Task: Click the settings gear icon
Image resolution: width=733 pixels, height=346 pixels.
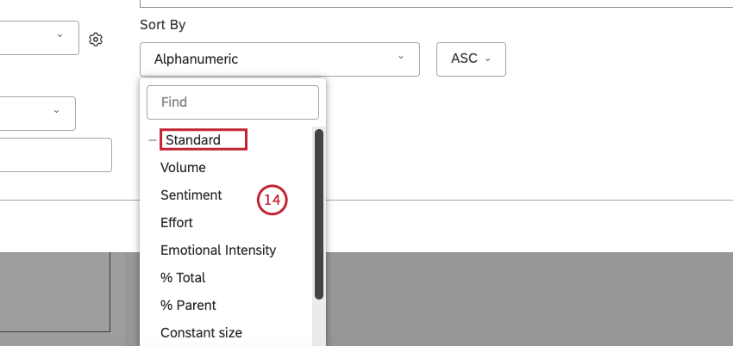Action: (96, 40)
